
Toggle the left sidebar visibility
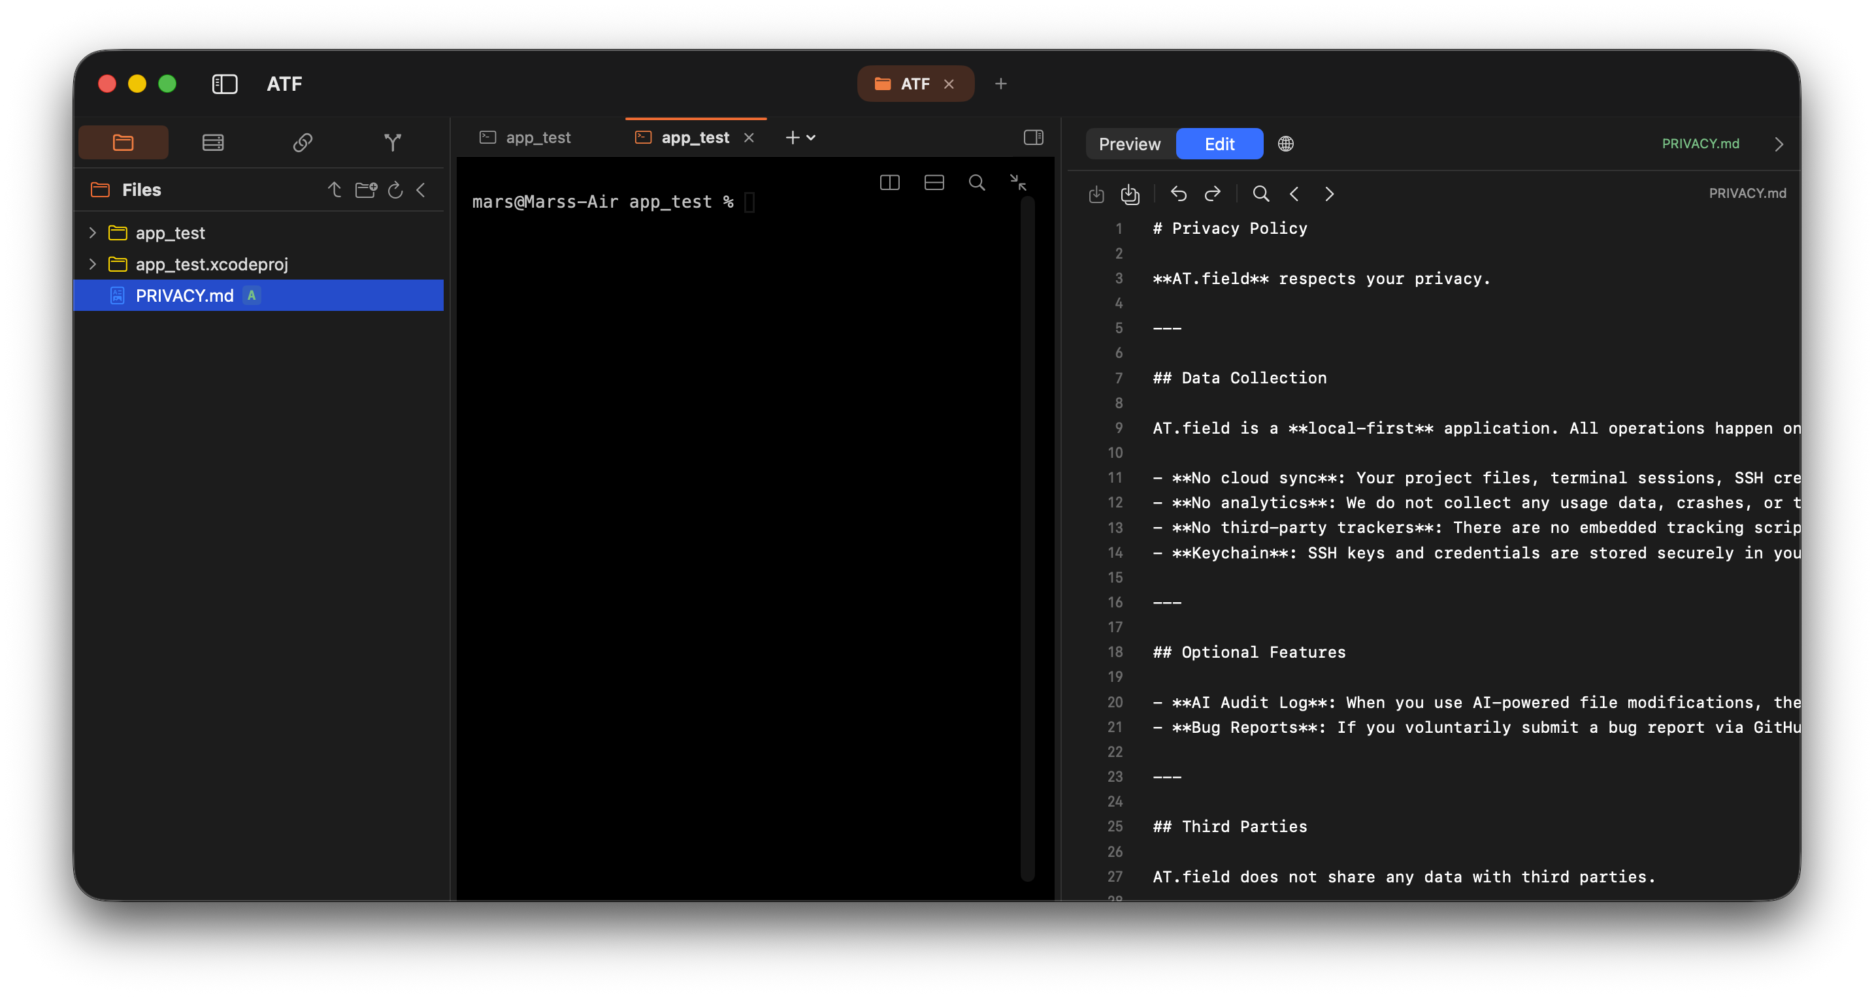[x=225, y=84]
